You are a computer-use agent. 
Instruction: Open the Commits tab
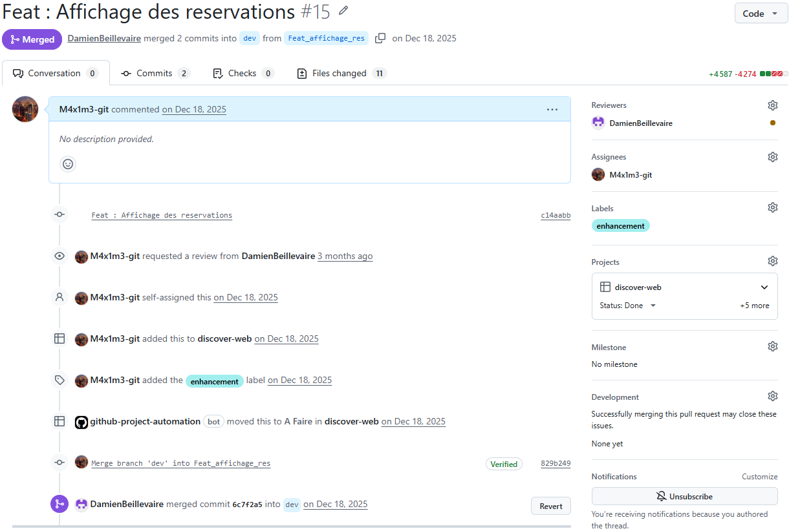point(155,73)
